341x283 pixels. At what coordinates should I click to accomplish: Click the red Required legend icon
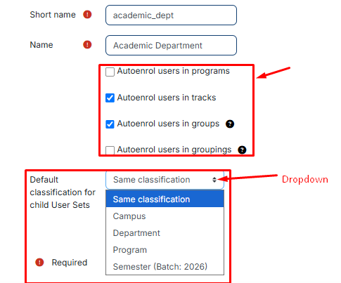(x=39, y=263)
